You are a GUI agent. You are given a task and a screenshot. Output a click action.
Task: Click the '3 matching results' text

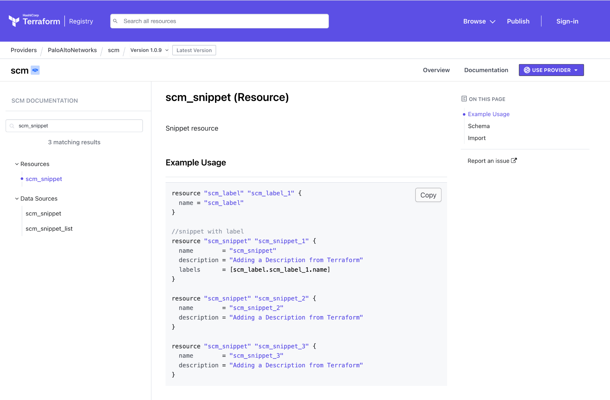[x=74, y=142]
